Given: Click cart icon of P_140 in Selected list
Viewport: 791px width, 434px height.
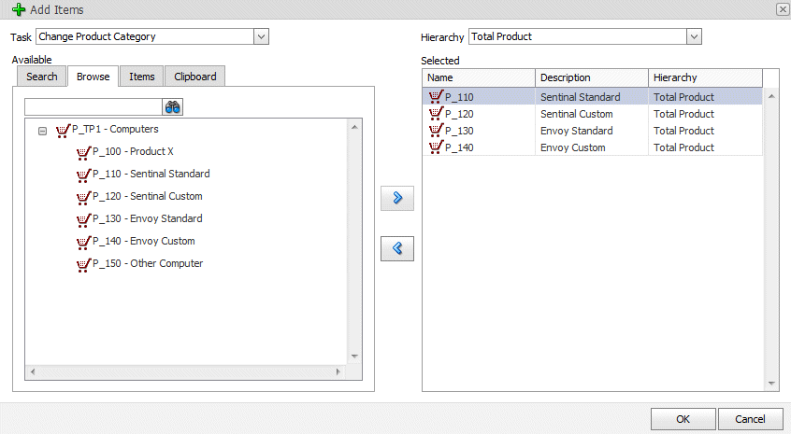Looking at the screenshot, I should pos(435,147).
